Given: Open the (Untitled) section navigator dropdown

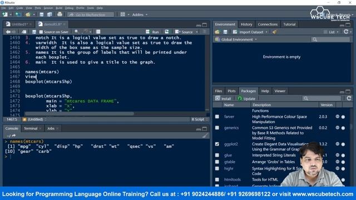Looking at the screenshot, I should [x=34, y=119].
